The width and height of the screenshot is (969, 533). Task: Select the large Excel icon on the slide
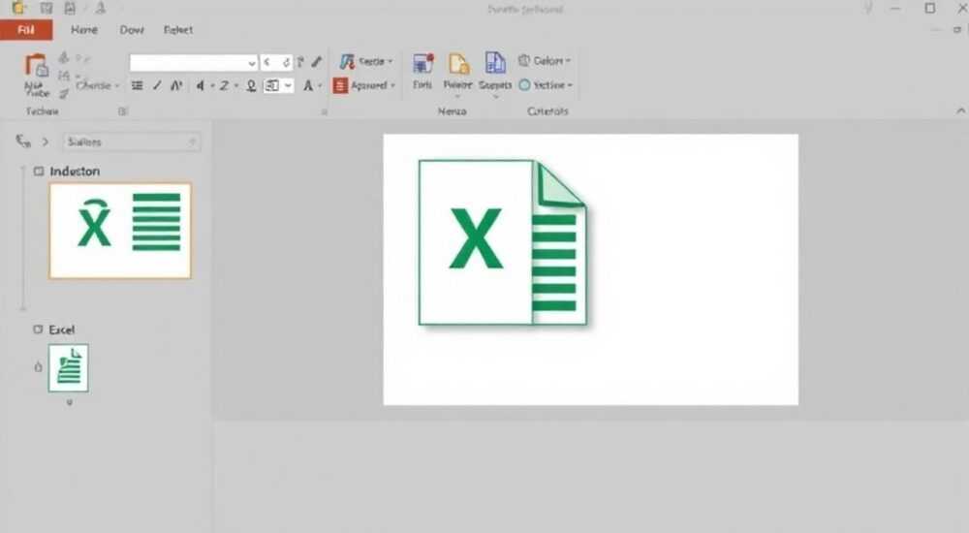pyautogui.click(x=503, y=242)
